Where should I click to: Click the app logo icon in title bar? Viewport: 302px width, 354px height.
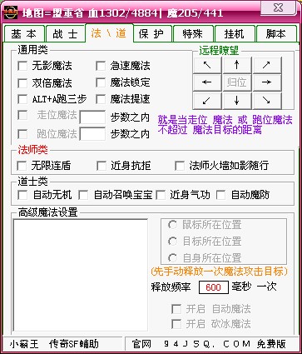click(x=10, y=12)
